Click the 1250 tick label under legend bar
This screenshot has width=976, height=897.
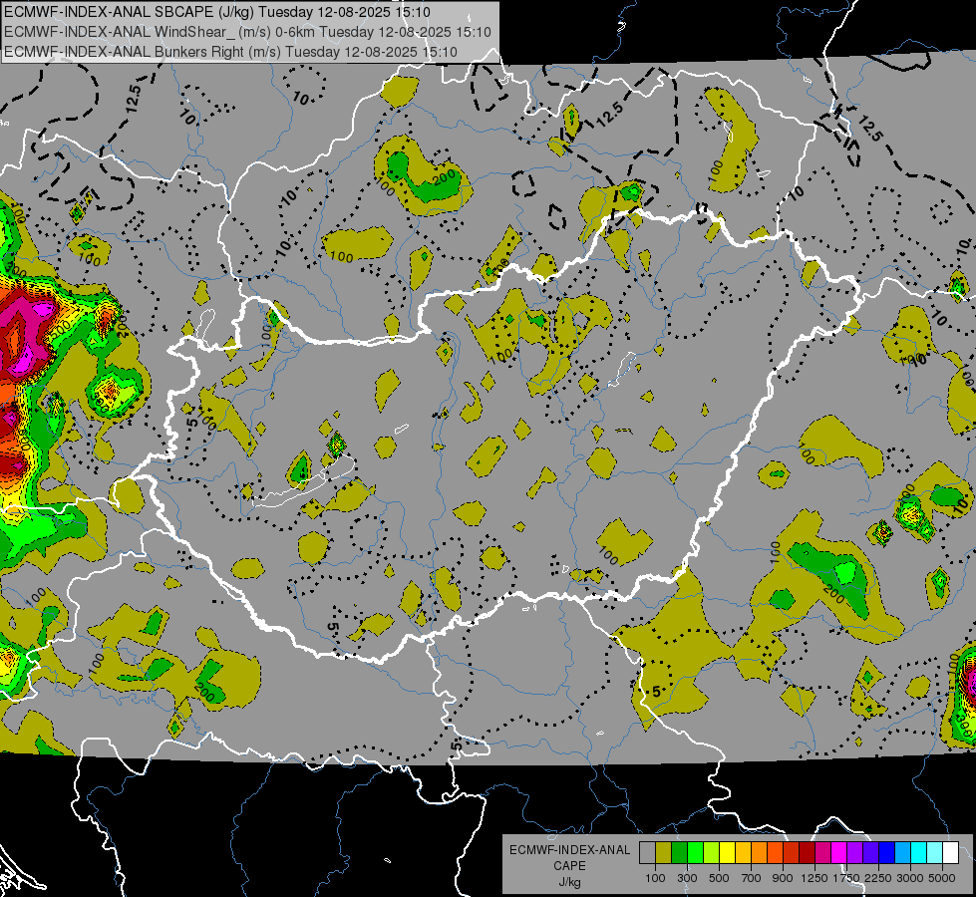coord(814,878)
